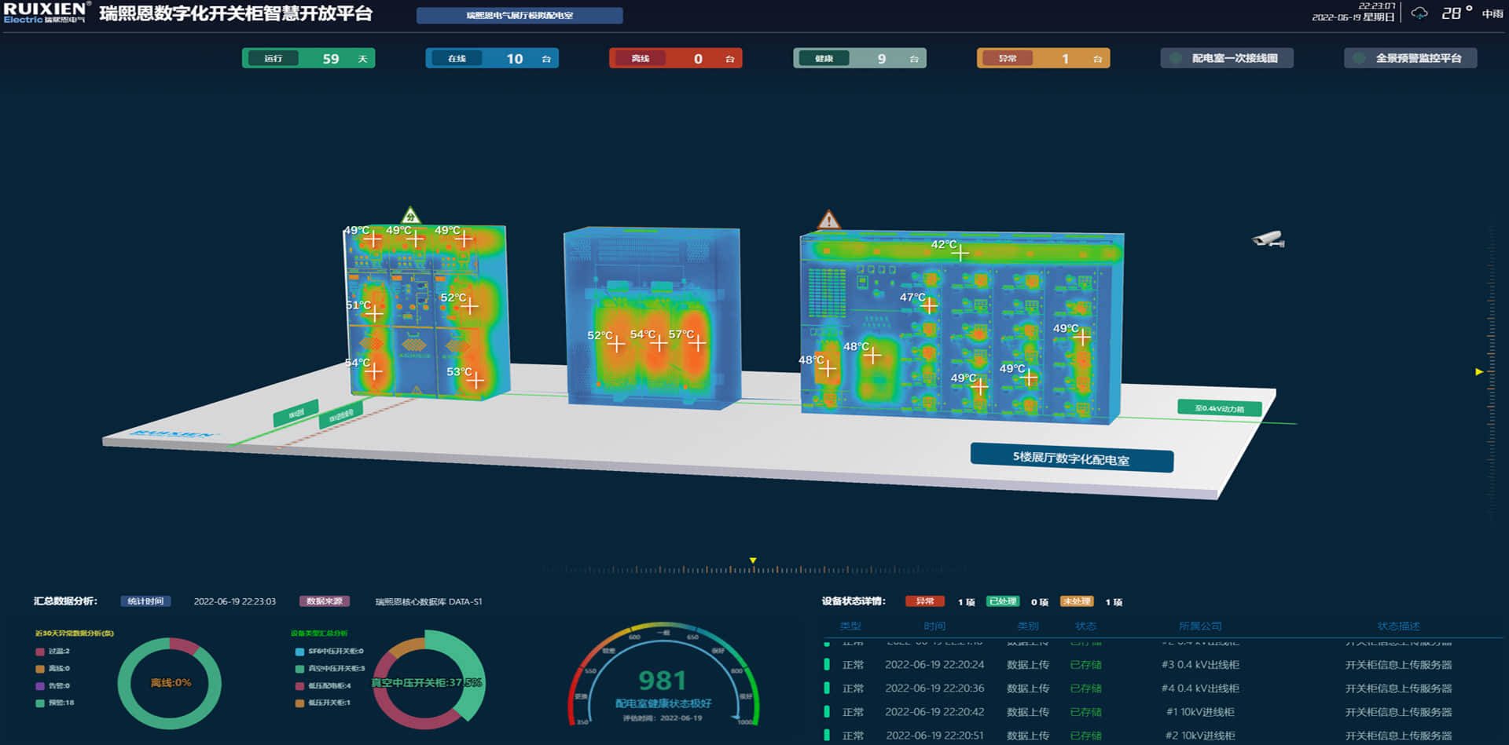The height and width of the screenshot is (745, 1509).
Task: Click yellow arrow marker on right edge
Action: tap(1479, 371)
